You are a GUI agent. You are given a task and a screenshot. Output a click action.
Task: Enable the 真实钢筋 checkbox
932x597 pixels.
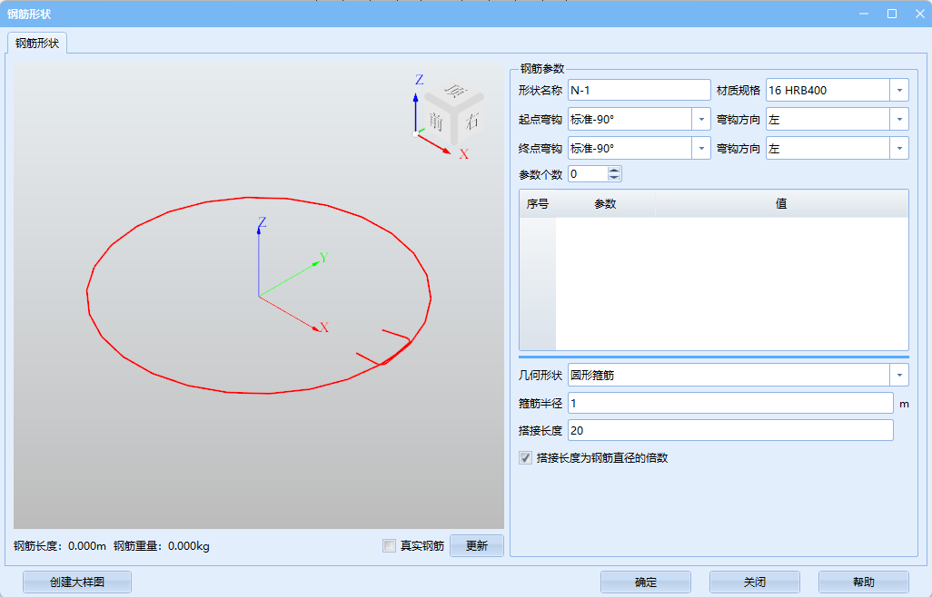[390, 546]
